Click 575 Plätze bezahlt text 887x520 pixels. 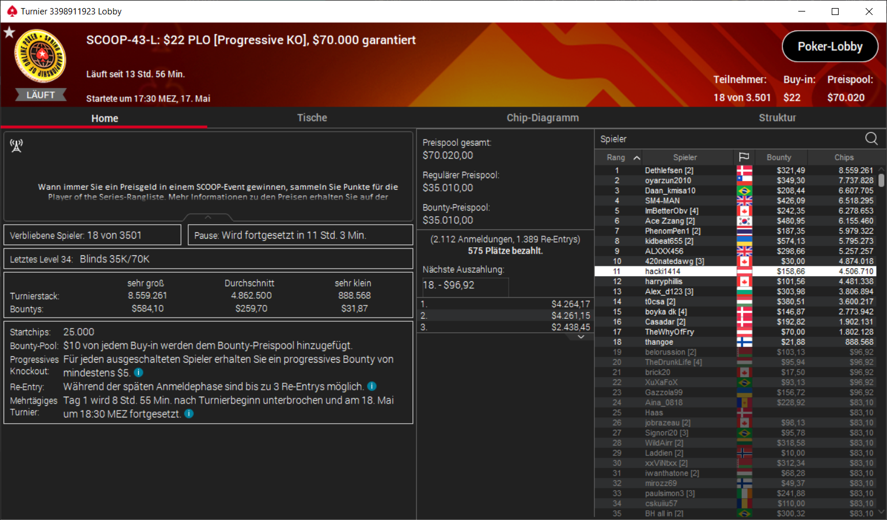pos(505,251)
